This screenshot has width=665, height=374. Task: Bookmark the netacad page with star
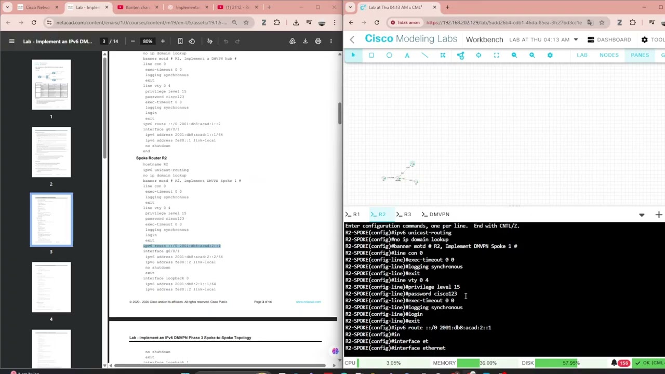click(246, 22)
